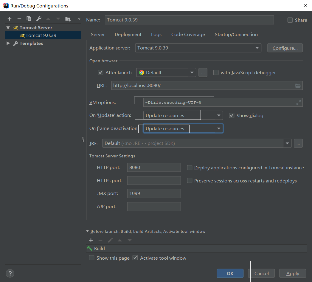Toggle the Share checkbox
Screen dimensions: 312x282
tap(290, 20)
